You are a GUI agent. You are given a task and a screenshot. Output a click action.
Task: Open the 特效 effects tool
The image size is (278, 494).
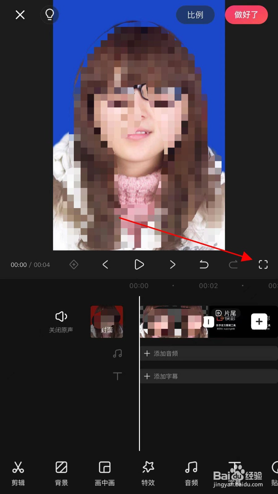click(148, 474)
